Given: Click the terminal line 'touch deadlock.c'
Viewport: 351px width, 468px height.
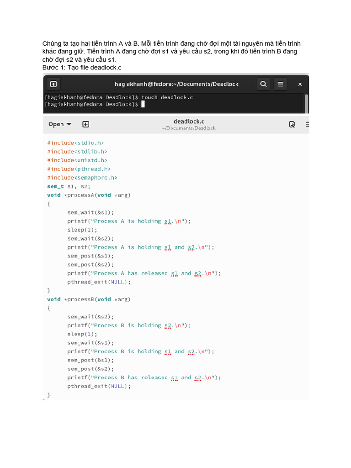Looking at the screenshot, I should coord(167,97).
